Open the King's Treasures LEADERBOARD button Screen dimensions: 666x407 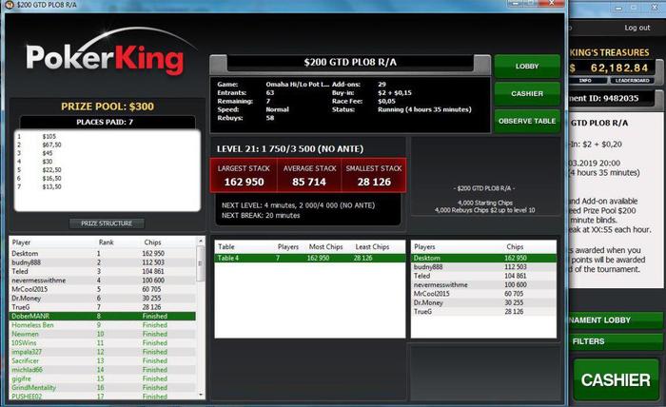point(633,80)
